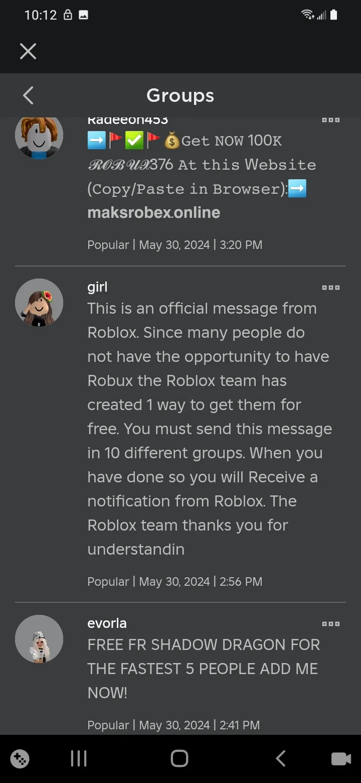Tap the Groups header title
The width and height of the screenshot is (361, 783).
pos(180,95)
